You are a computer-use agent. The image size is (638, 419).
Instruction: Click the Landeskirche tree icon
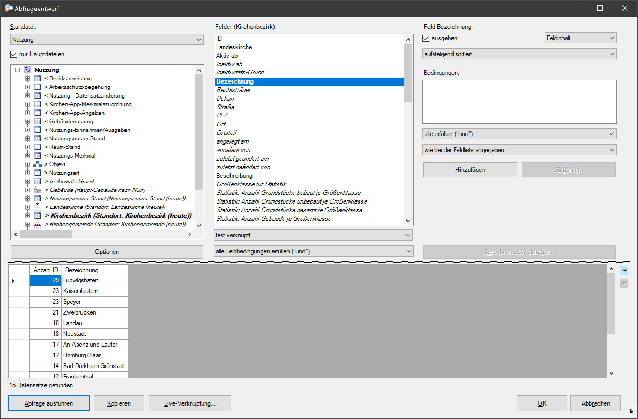coord(38,207)
